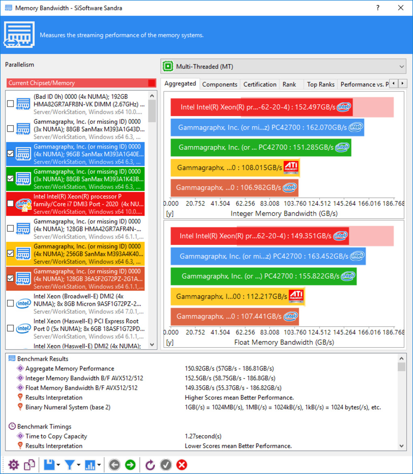Click the blue 162.070GB/s integer bar
This screenshot has width=413, height=474.
[x=267, y=127]
